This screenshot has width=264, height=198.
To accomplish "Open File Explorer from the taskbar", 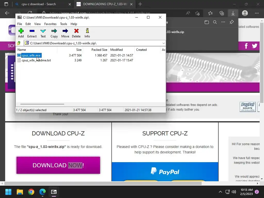I will pyautogui.click(x=20, y=192).
